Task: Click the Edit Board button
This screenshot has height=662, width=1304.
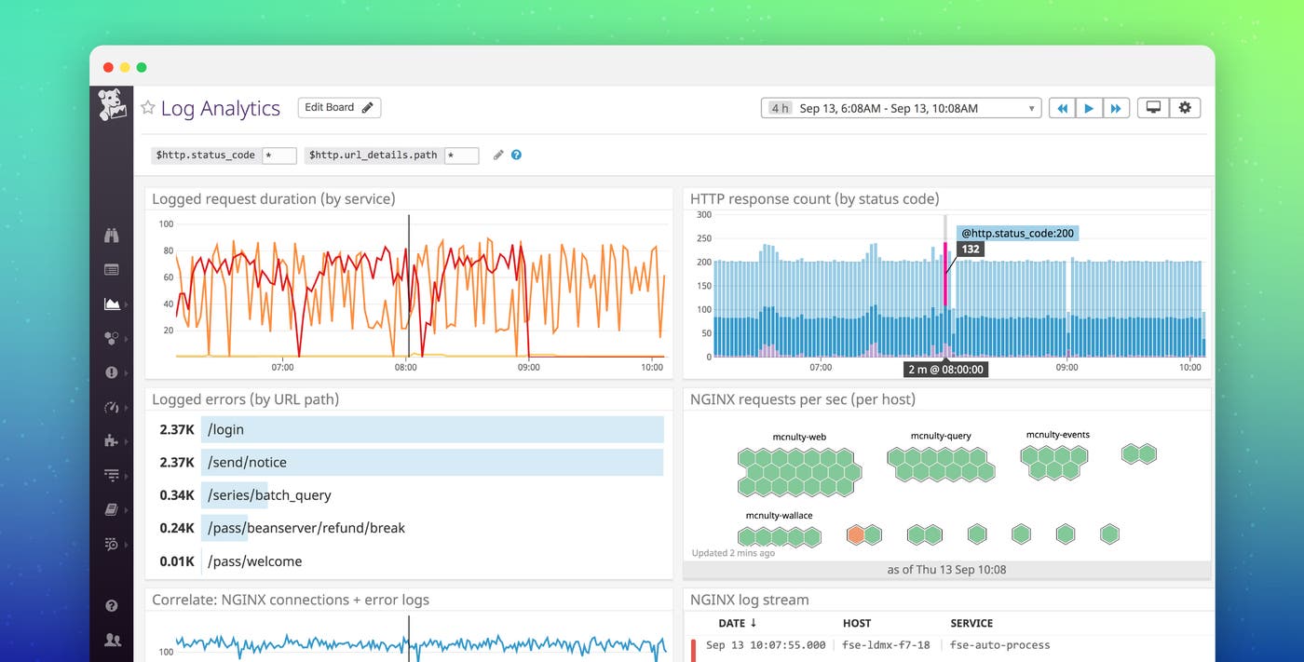Action: click(x=338, y=107)
